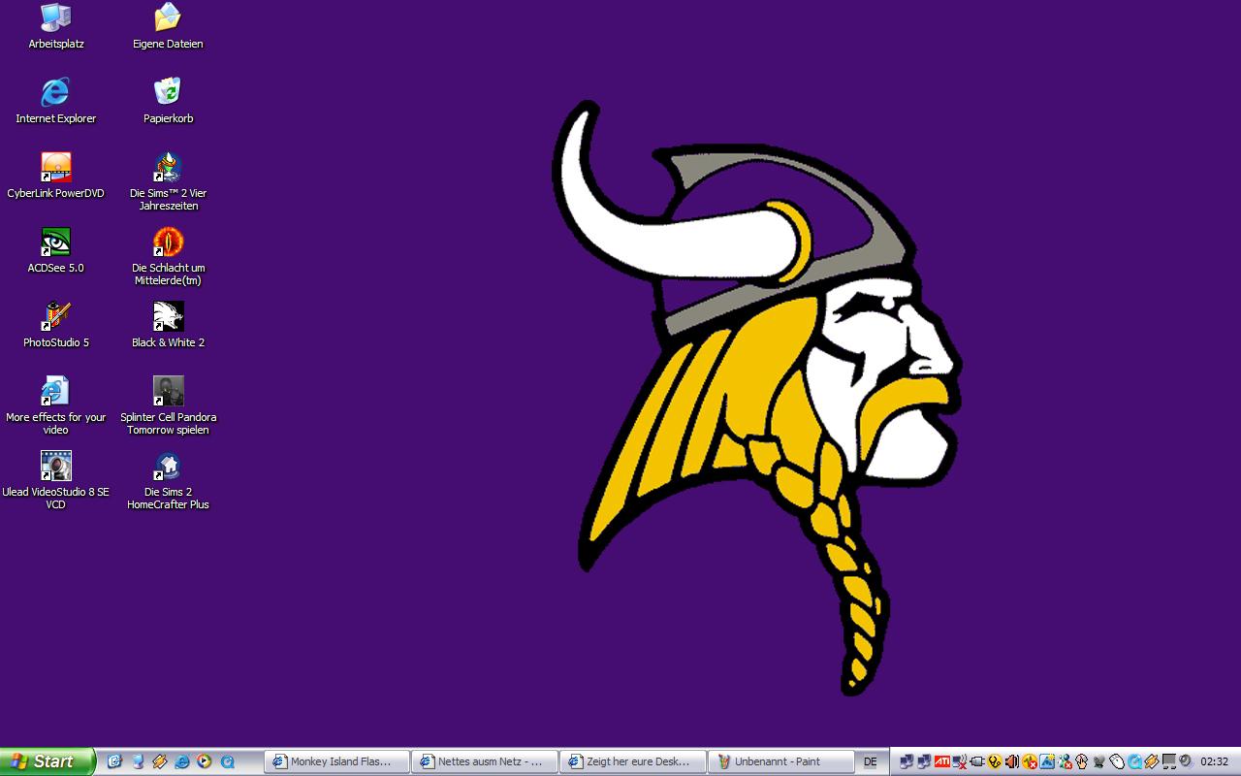Screen dimensions: 1241x776
Task: Launch Ulead VideoStudio 8 SE VCD
Action: click(55, 480)
